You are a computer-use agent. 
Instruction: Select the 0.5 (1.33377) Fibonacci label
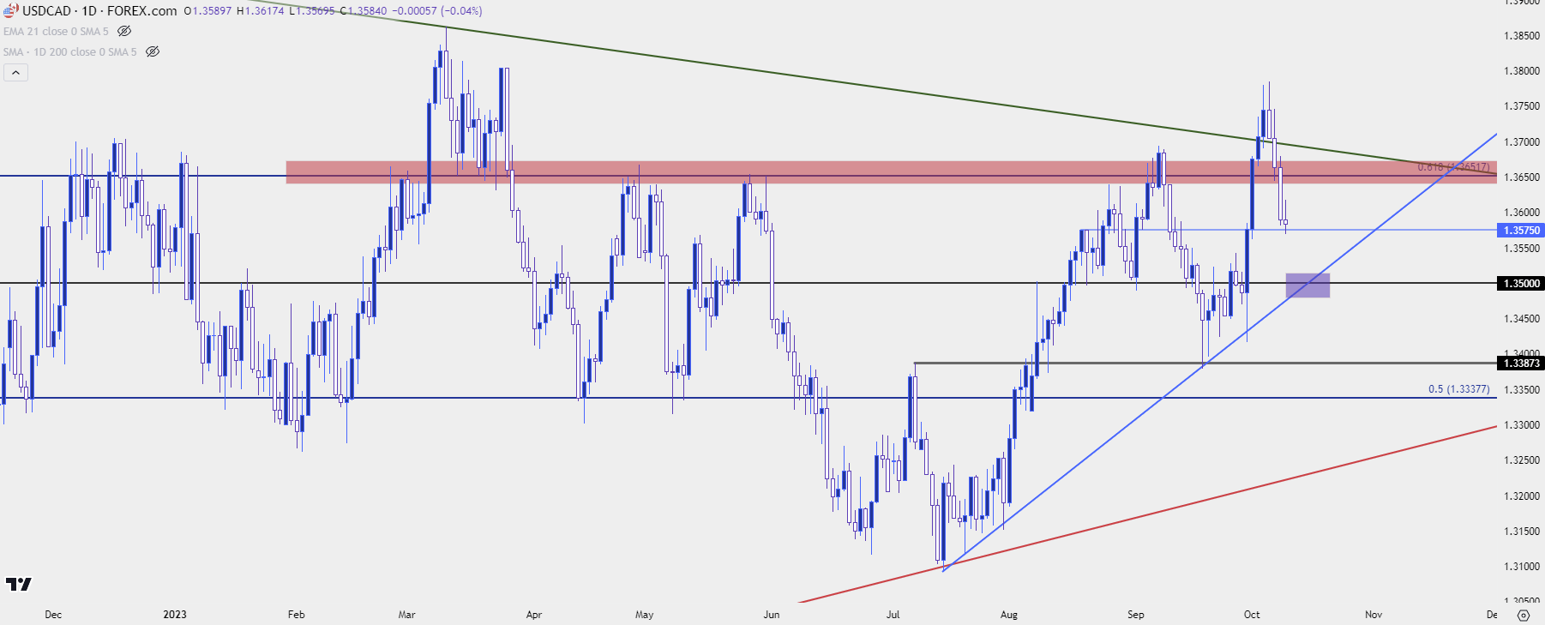coord(1458,389)
